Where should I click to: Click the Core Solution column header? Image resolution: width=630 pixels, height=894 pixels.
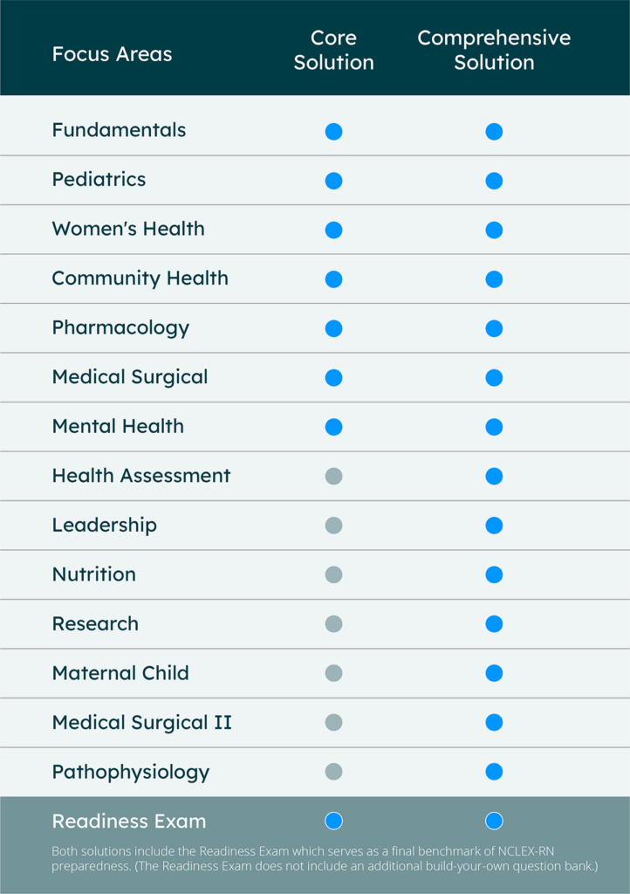point(334,50)
